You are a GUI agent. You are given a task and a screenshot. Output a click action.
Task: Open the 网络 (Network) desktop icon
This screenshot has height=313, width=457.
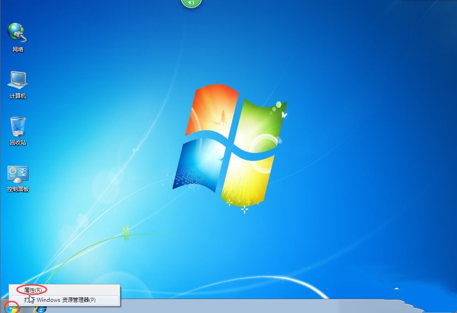click(x=17, y=33)
